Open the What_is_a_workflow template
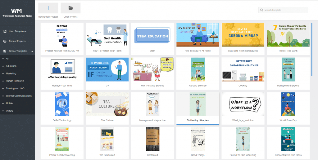The height and width of the screenshot is (160, 318). point(243,104)
